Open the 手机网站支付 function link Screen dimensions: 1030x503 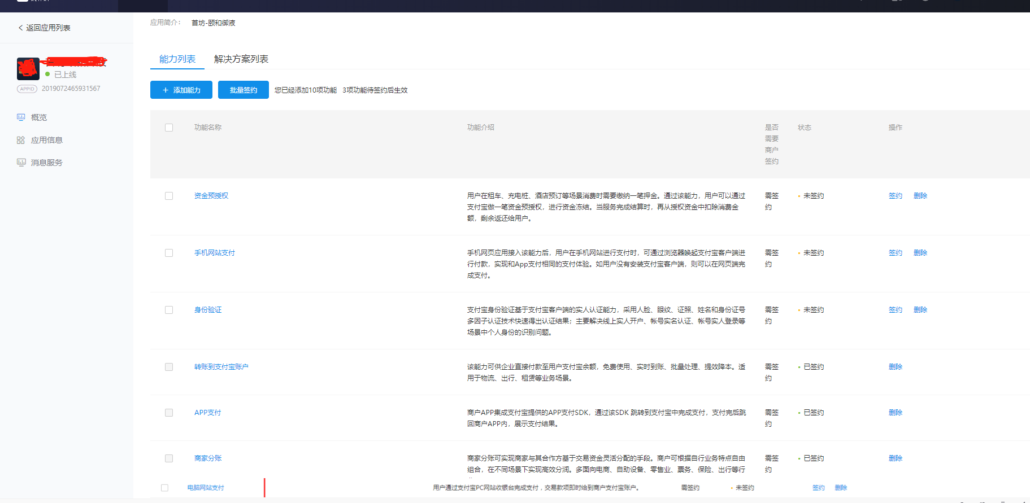tap(215, 253)
